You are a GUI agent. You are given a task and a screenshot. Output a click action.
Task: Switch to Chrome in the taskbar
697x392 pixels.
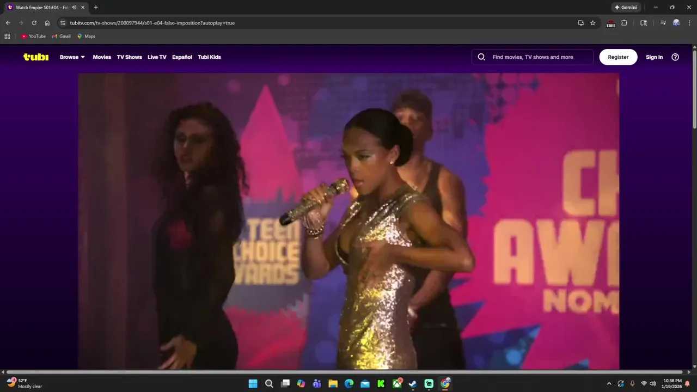(445, 384)
